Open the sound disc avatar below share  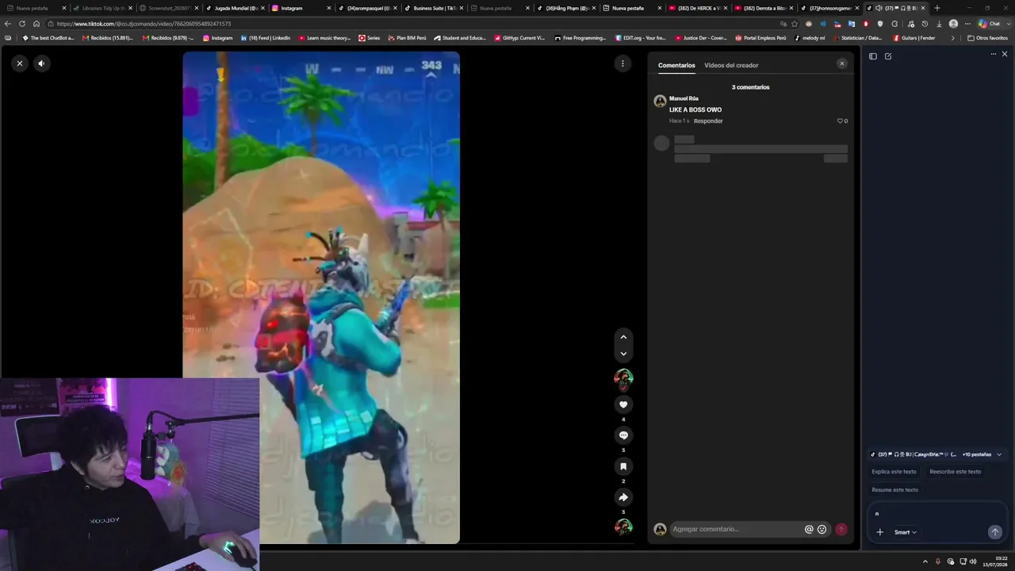pos(623,527)
